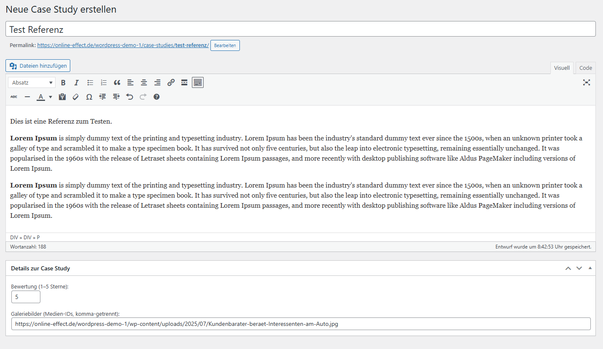Viewport: 603px width, 349px height.
Task: Clear formatting with the eraser icon
Action: (76, 97)
